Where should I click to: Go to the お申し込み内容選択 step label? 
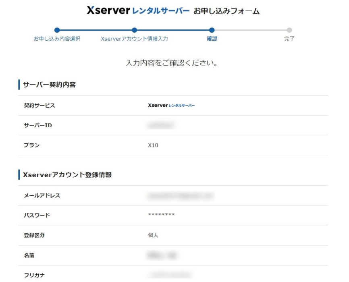pos(57,39)
